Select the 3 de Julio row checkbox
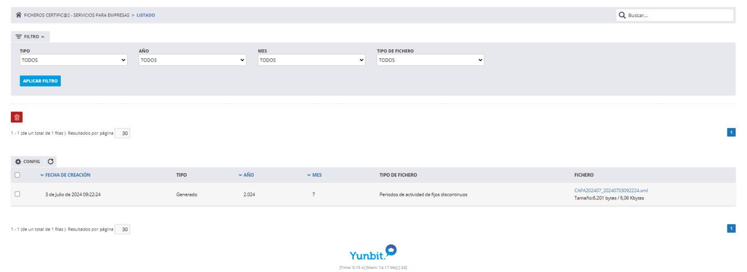 (17, 194)
